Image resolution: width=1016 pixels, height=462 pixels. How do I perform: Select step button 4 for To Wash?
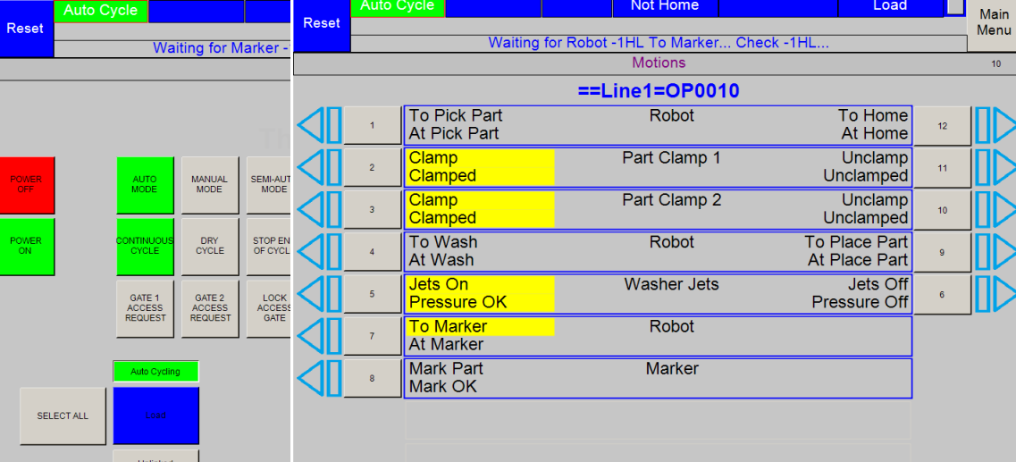tap(372, 251)
